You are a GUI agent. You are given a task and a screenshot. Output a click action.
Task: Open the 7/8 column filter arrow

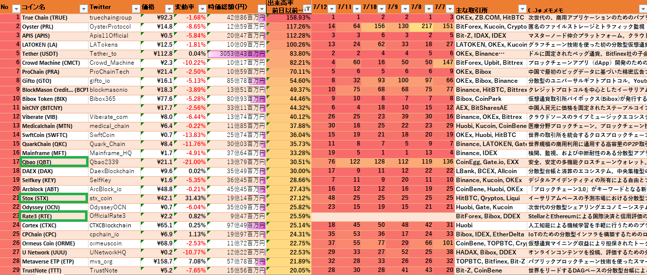[x=428, y=9]
